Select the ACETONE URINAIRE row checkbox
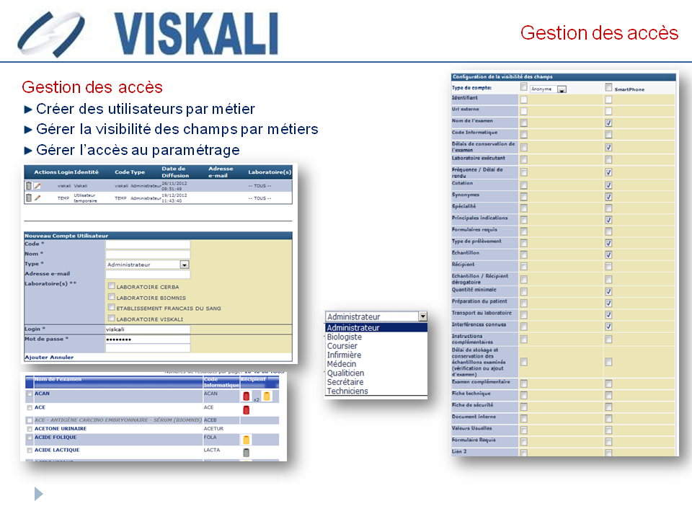 click(30, 429)
